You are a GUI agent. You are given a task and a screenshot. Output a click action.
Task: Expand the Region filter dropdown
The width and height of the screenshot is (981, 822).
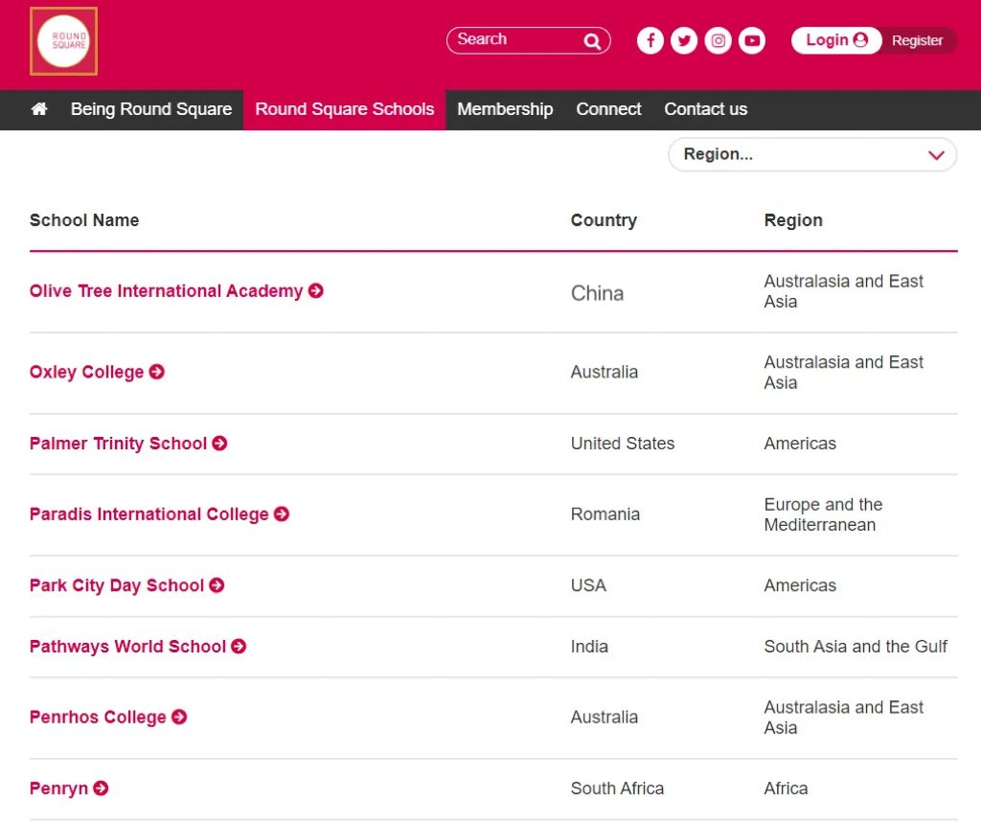(812, 154)
